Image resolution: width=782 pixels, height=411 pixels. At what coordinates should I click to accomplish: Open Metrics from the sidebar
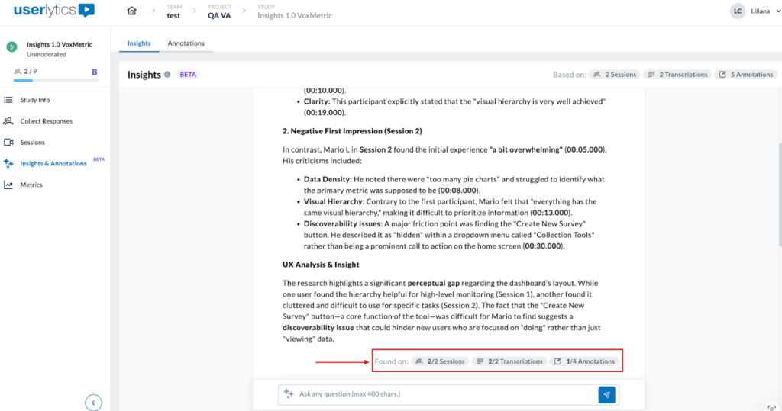tap(31, 185)
